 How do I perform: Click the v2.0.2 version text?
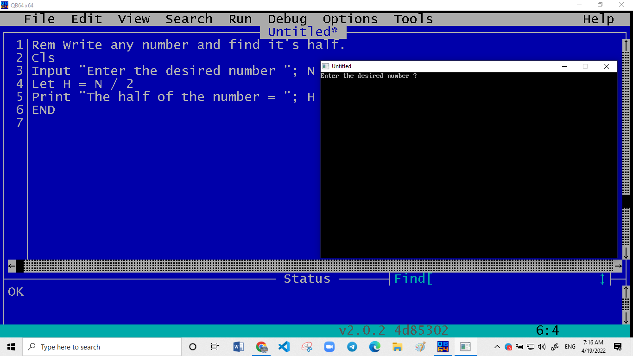pyautogui.click(x=362, y=331)
